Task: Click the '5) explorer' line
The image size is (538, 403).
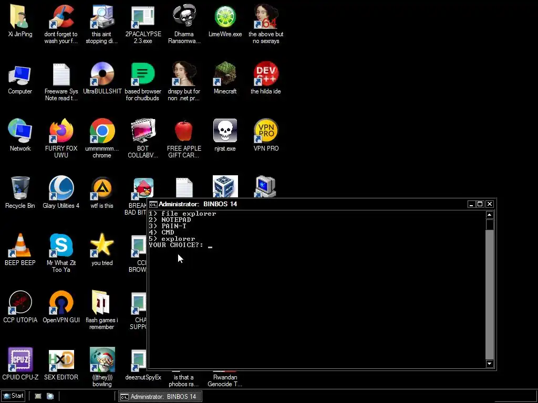Action: (172, 239)
